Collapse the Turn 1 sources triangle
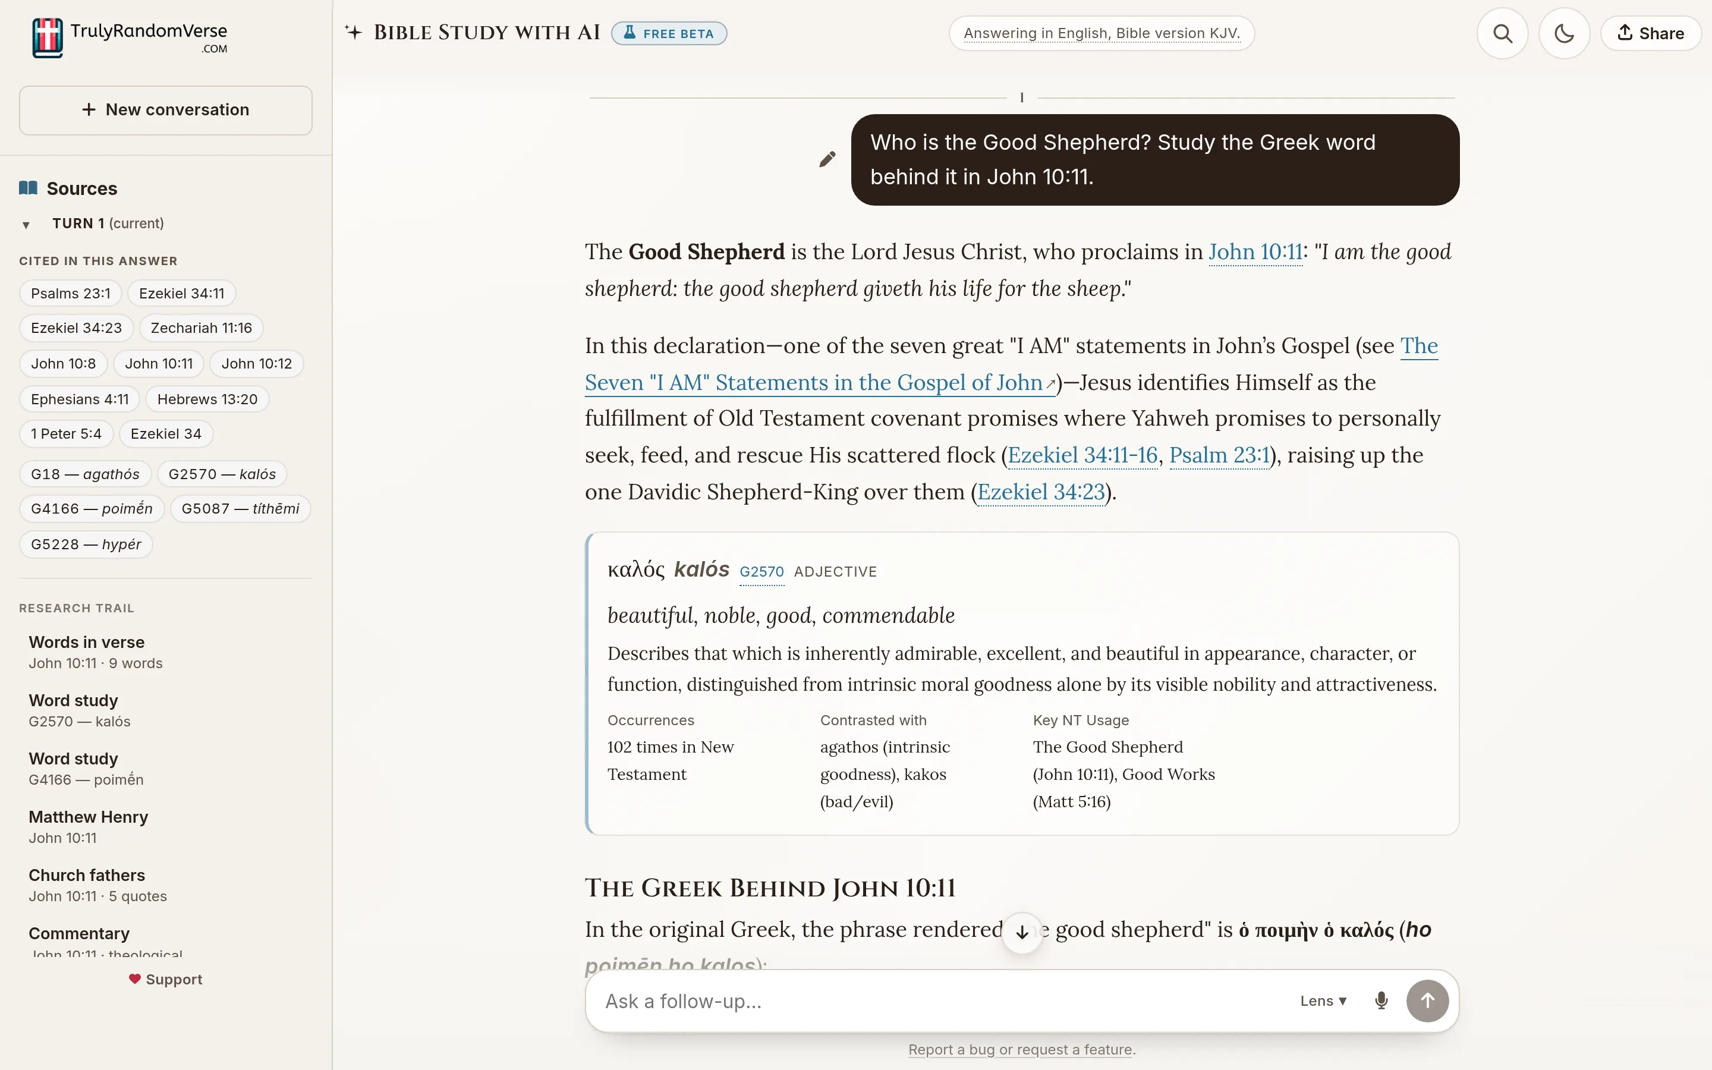The image size is (1712, 1070). click(26, 224)
